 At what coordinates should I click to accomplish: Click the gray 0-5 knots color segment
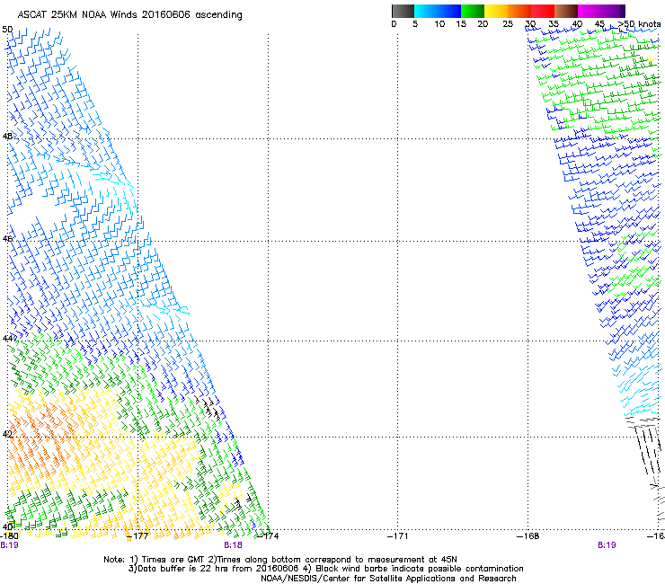[403, 11]
